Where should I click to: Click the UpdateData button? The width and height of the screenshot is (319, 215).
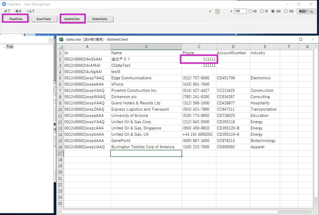(72, 19)
